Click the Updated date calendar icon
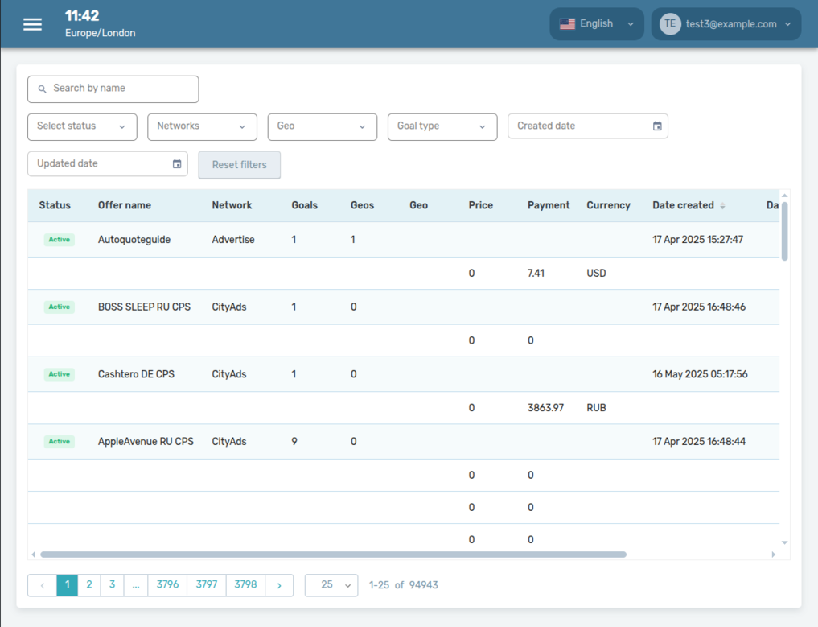This screenshot has width=818, height=627. tap(177, 164)
